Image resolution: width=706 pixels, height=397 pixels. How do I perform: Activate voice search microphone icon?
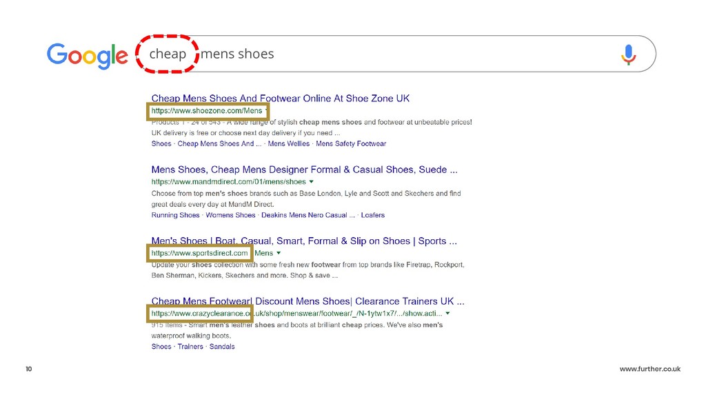(629, 54)
